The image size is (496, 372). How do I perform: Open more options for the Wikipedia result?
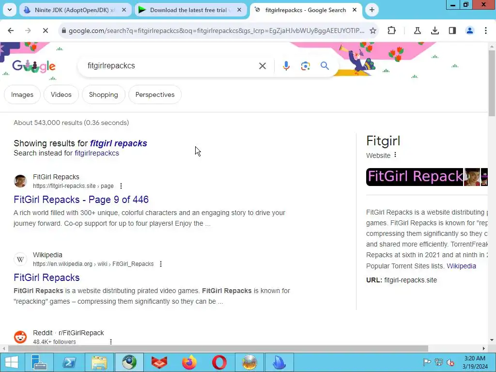coord(161,264)
